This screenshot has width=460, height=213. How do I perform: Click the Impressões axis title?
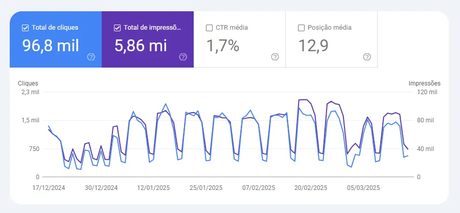[x=424, y=83]
